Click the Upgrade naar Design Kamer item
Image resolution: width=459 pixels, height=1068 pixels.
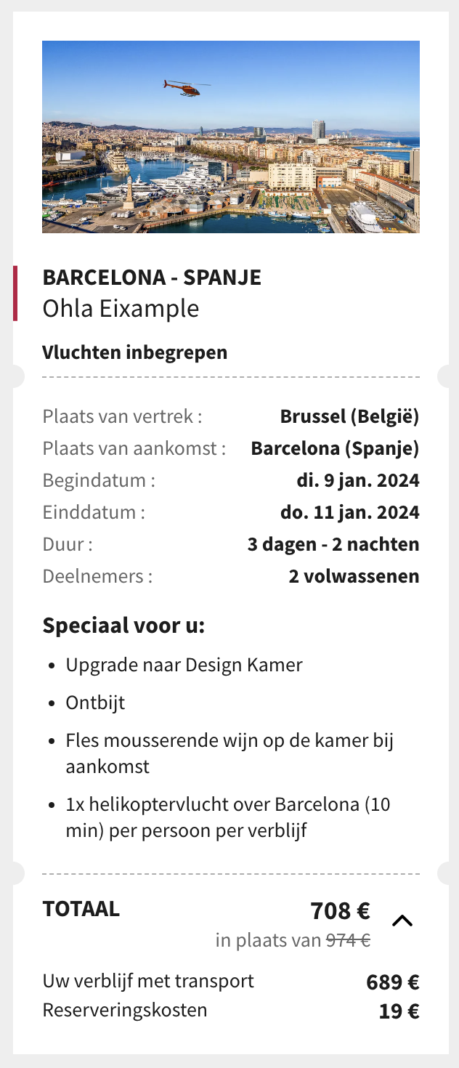tap(184, 666)
